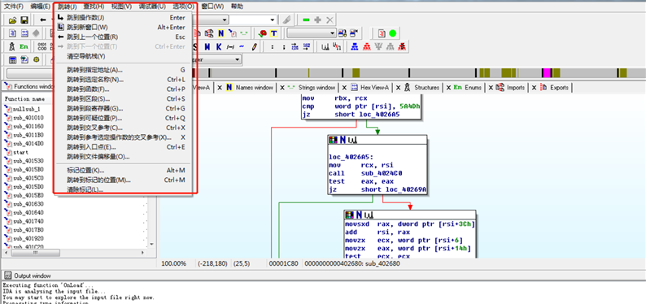This screenshot has width=646, height=304.
Task: Switch to the Structures tab
Action: tap(422, 88)
